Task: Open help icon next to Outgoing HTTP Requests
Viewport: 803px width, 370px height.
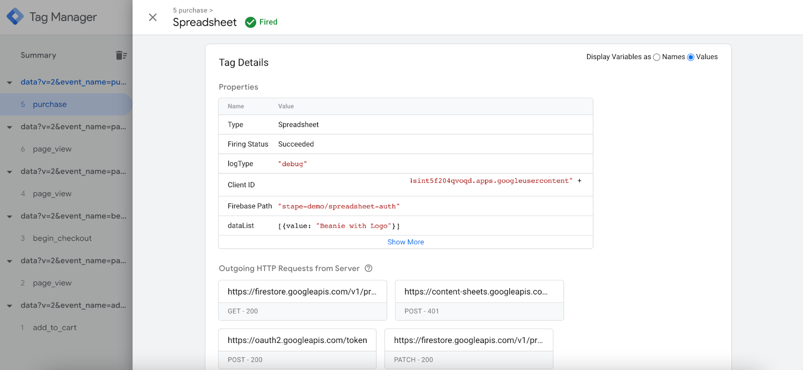Action: pos(368,268)
